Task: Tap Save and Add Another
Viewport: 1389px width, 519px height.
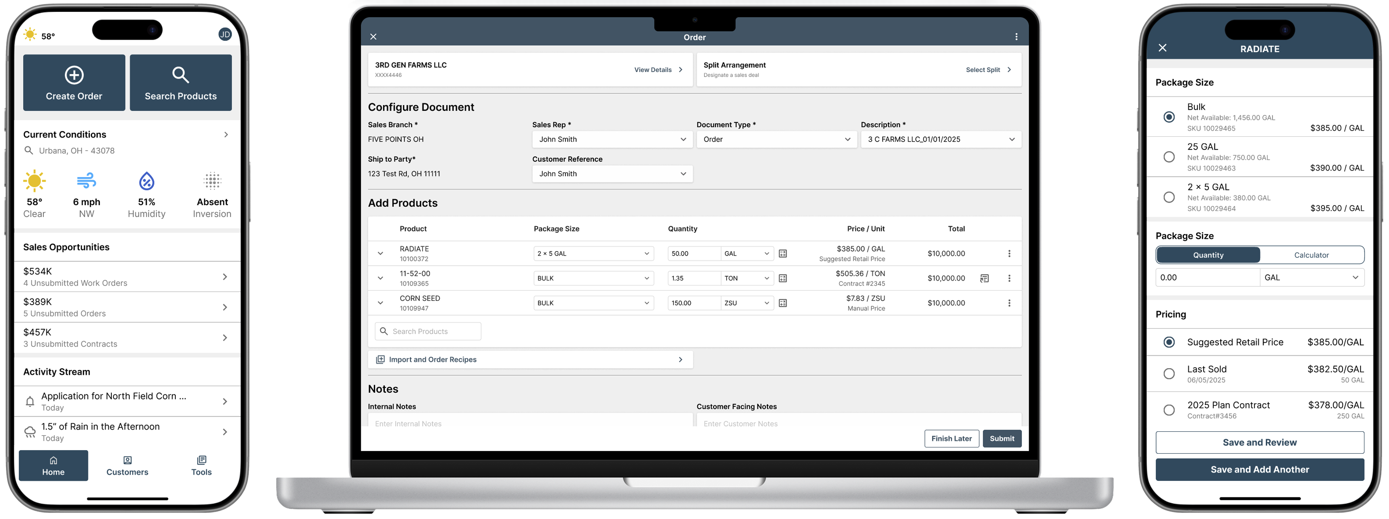Action: (1260, 470)
